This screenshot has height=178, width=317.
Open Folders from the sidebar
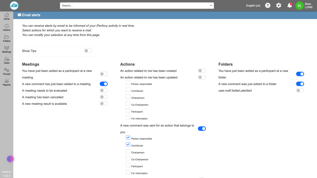(7, 39)
